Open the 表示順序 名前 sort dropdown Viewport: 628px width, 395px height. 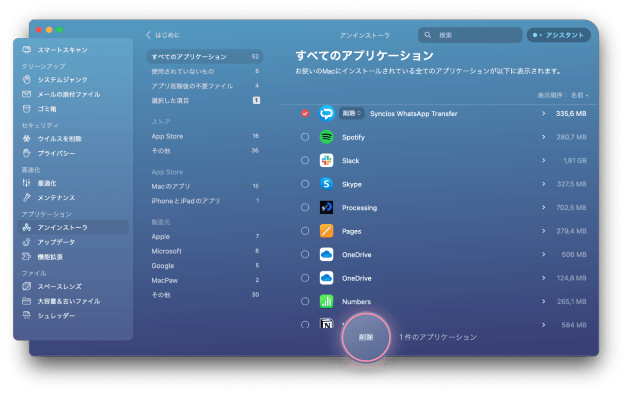[563, 96]
